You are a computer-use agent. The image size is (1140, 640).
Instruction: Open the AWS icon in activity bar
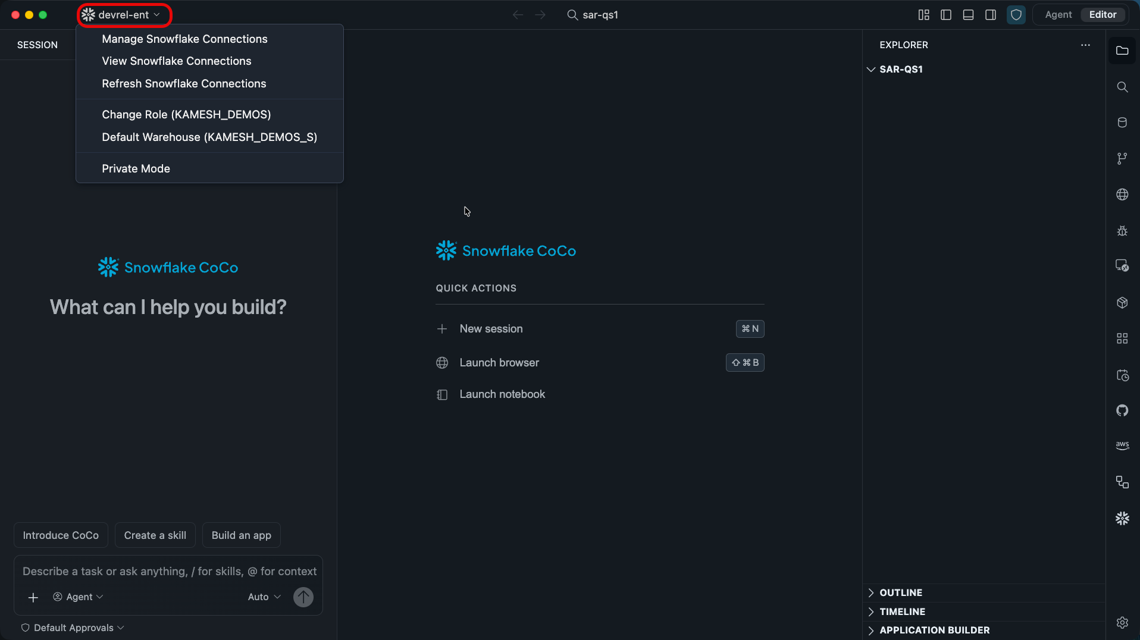[x=1122, y=446]
